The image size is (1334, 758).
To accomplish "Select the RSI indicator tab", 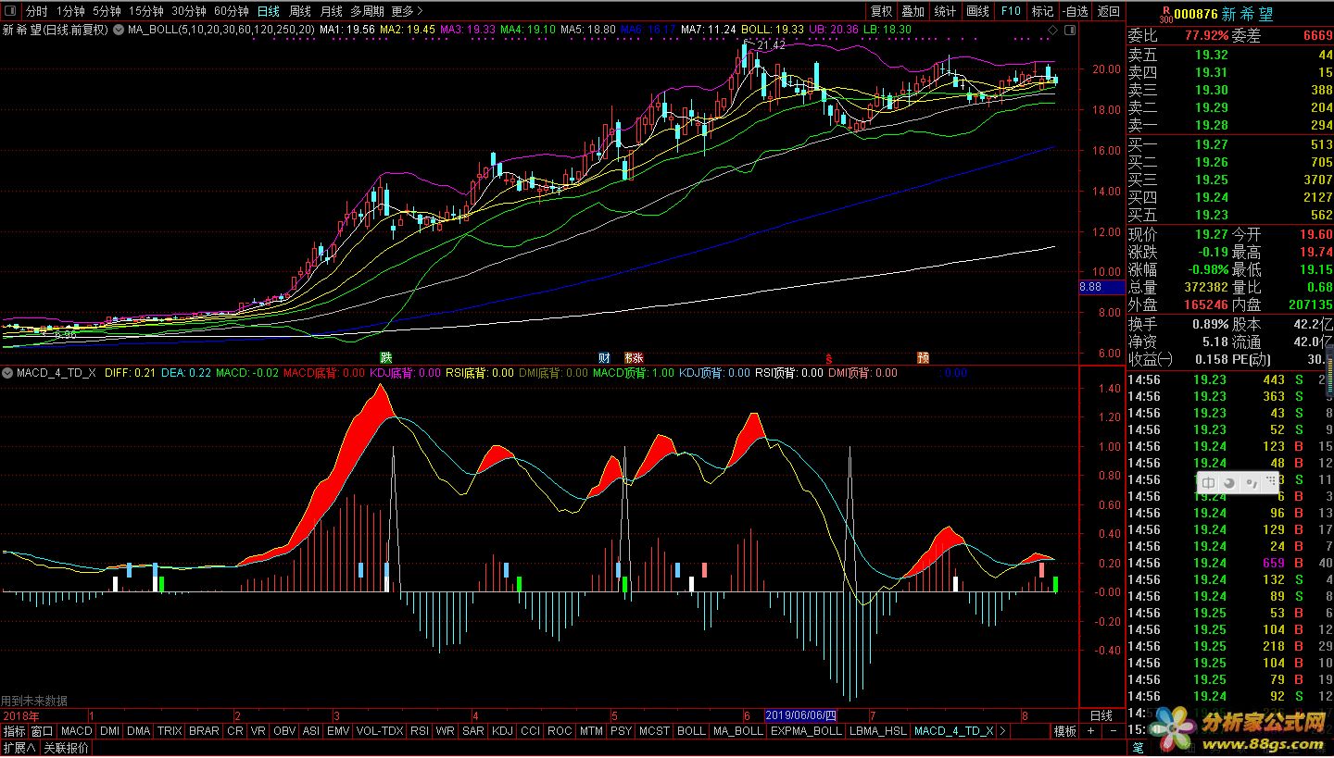I will coord(420,731).
